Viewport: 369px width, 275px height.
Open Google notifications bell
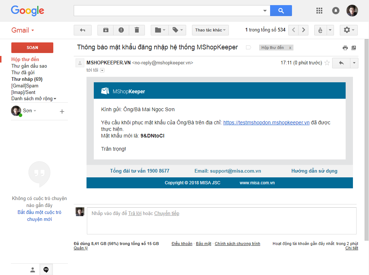coord(335,11)
